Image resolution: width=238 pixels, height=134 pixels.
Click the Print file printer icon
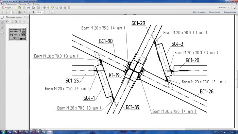pyautogui.click(x=29, y=7)
